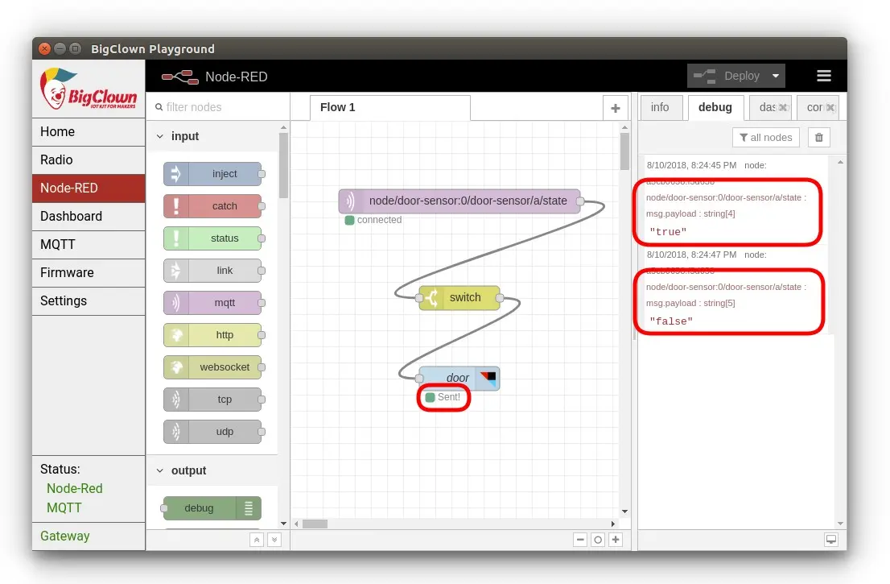Collapse all palette categories

[x=257, y=540]
